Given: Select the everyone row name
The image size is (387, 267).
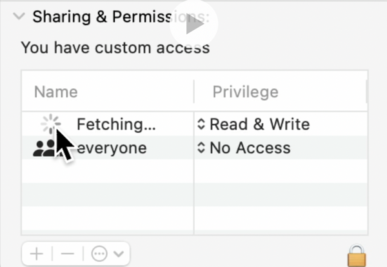Looking at the screenshot, I should [x=112, y=148].
